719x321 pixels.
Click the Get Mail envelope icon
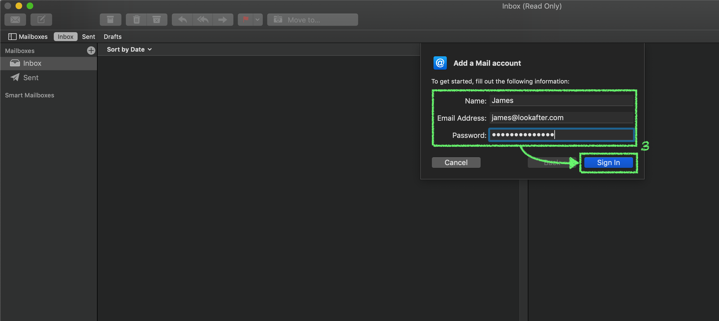[x=15, y=19]
